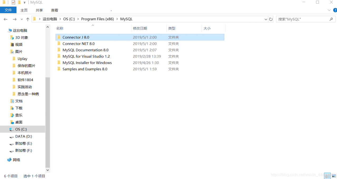Click navigation pane scrollbar up arrow
The width and height of the screenshot is (337, 179).
coord(48,27)
